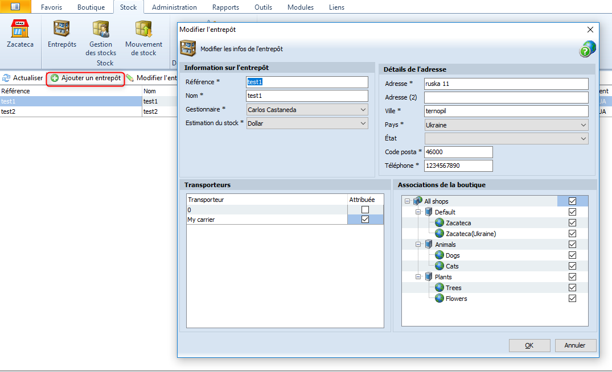The height and width of the screenshot is (372, 612).
Task: Open the Entrepôts ribbon icon
Action: pyautogui.click(x=61, y=29)
